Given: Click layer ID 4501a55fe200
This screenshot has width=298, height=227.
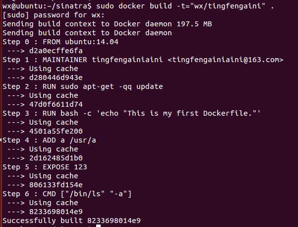Looking at the screenshot, I should (x=56, y=131).
